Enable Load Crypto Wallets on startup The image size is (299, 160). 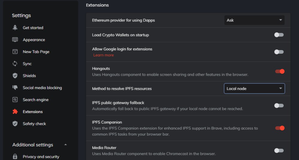(x=279, y=35)
